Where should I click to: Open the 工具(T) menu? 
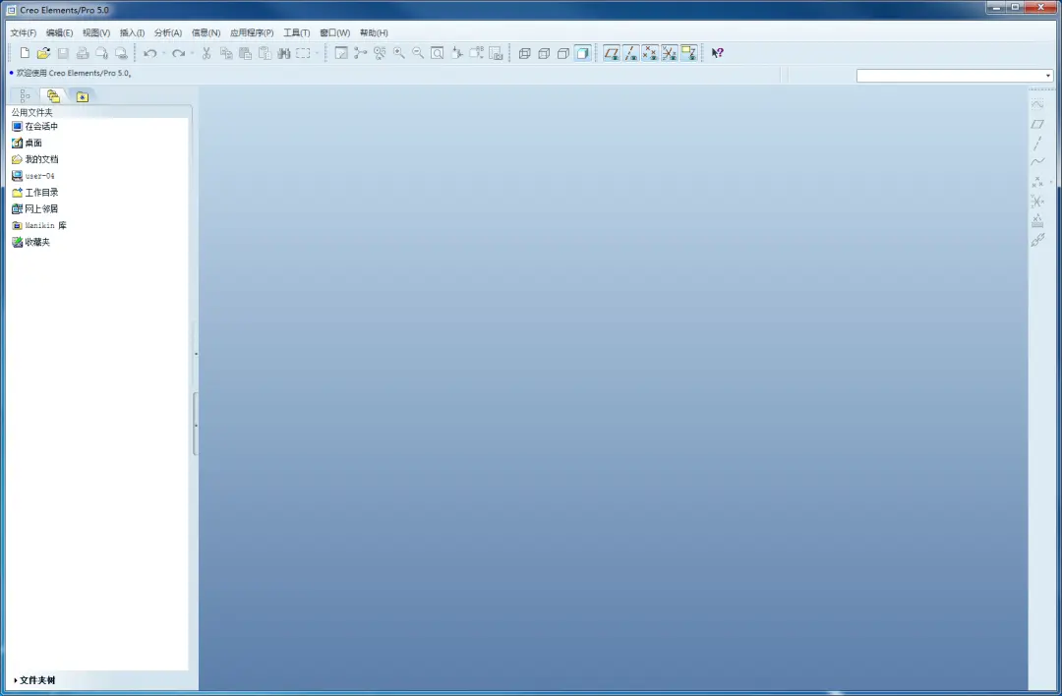click(x=297, y=32)
